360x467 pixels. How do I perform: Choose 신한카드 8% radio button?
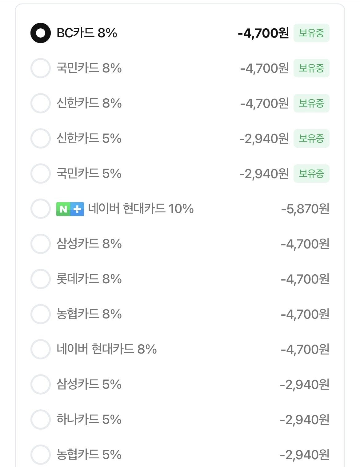point(41,103)
